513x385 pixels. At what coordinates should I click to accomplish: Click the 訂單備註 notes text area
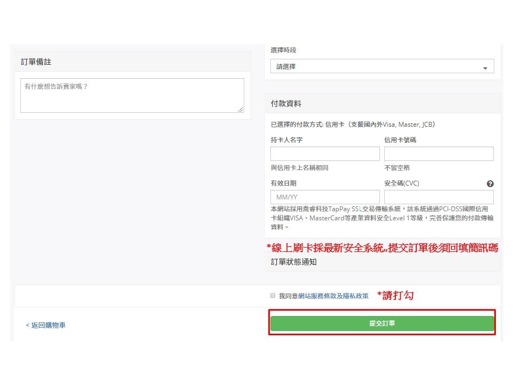click(x=131, y=95)
